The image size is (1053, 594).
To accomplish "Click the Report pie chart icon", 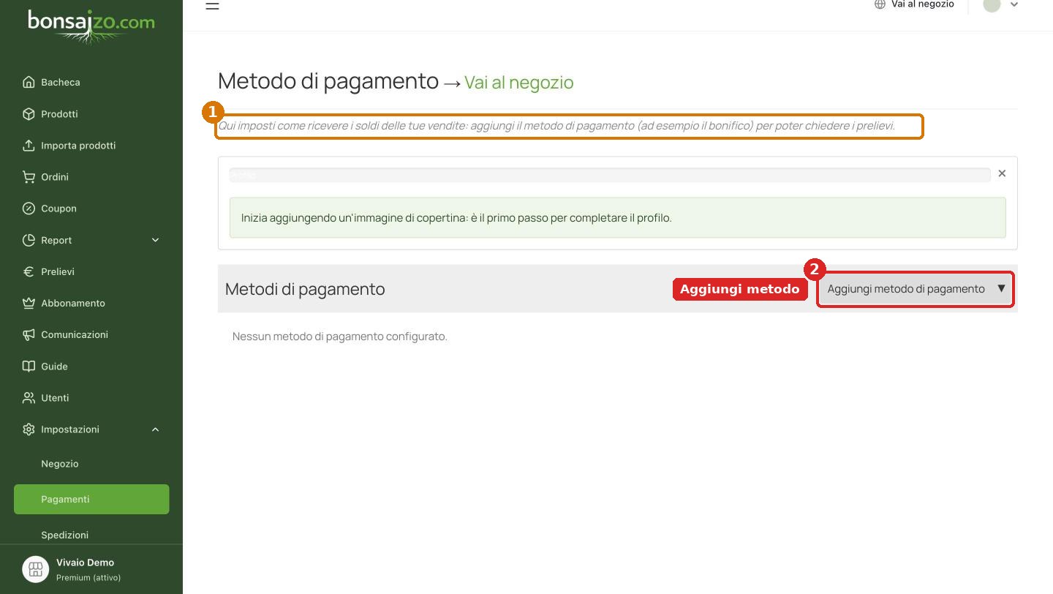I will coord(29,240).
